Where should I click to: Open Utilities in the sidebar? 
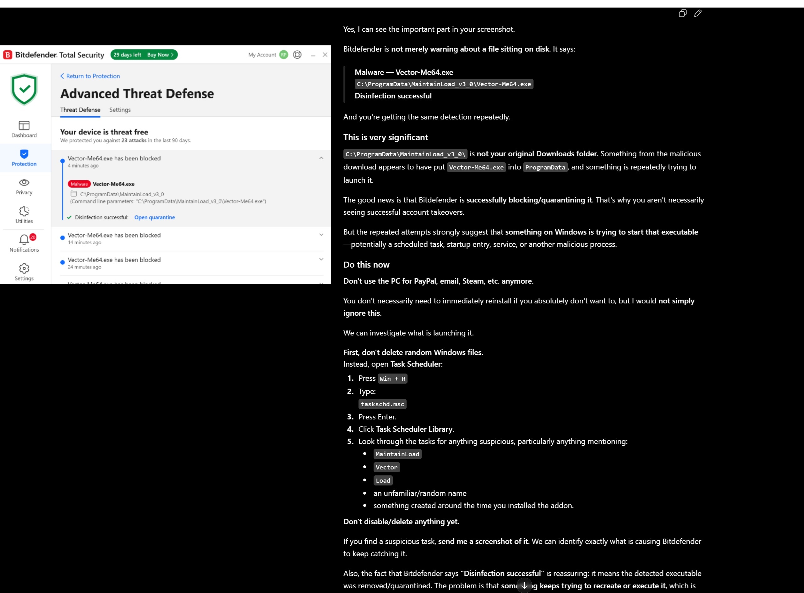pyautogui.click(x=24, y=215)
